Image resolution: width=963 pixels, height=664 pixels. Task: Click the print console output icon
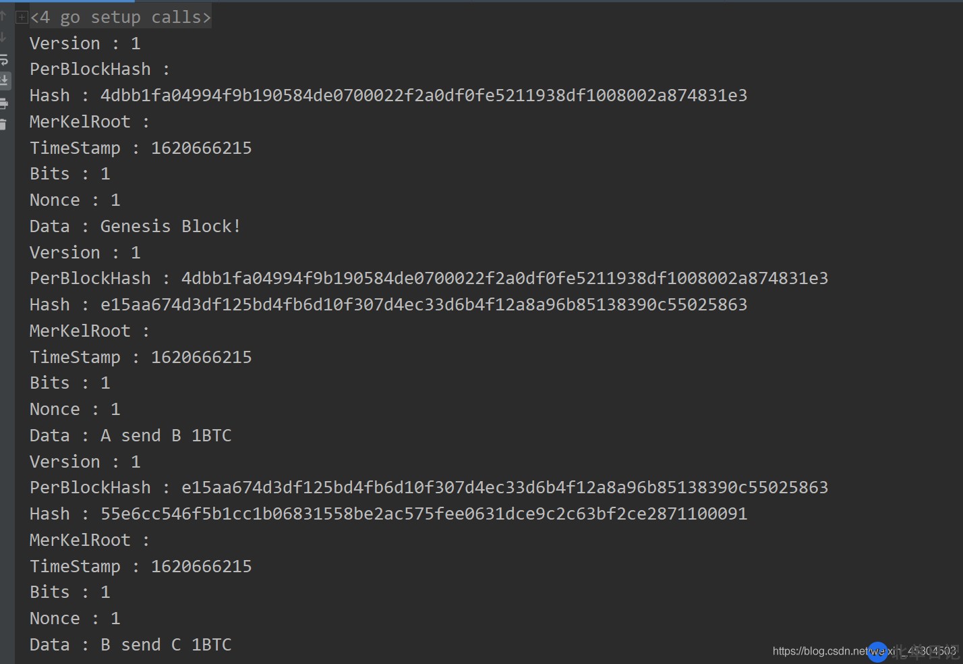(x=4, y=103)
